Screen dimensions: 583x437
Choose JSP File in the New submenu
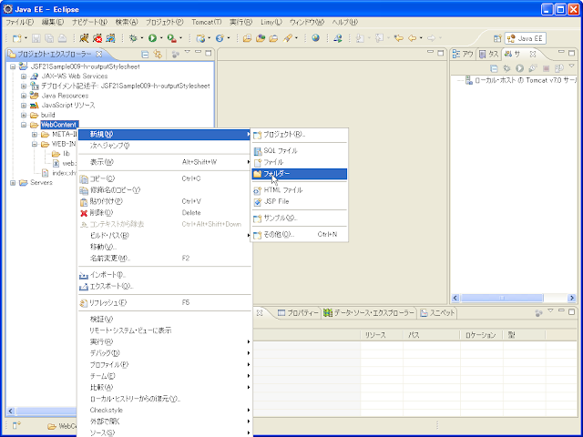[300, 202]
